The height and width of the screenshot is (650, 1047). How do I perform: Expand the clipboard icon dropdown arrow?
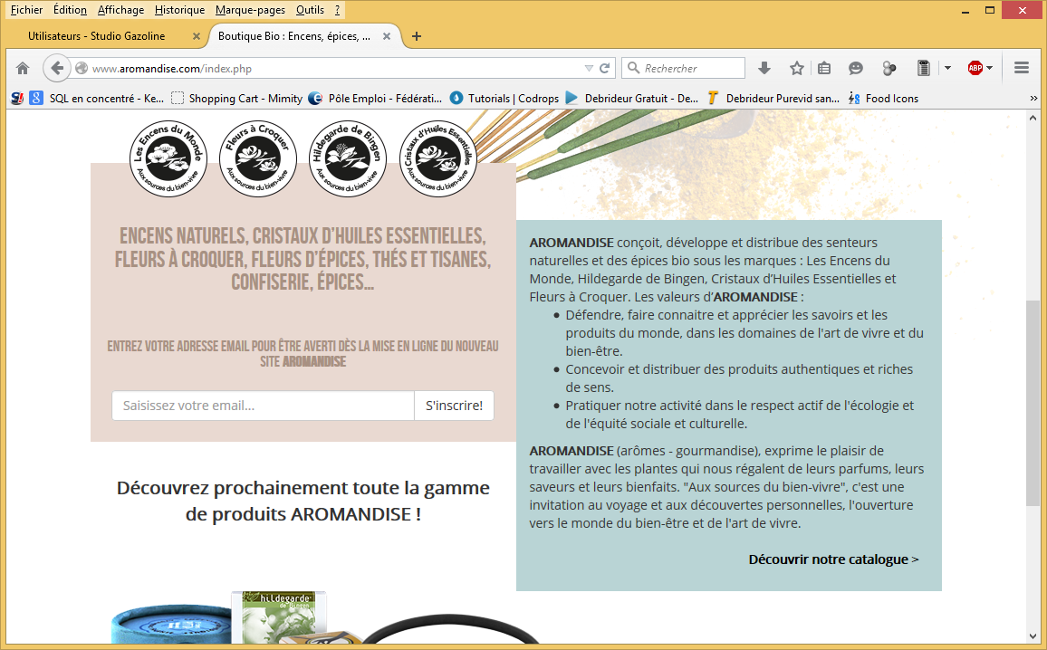(x=947, y=68)
